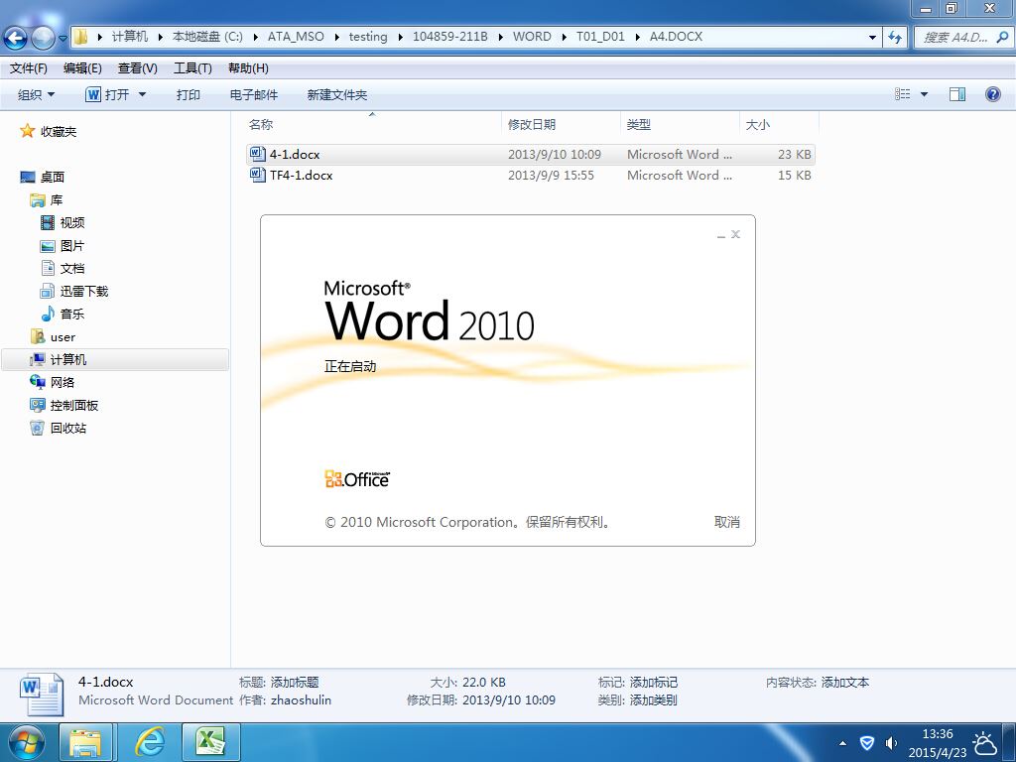The image size is (1016, 762).
Task: Click 添加标记 in the details pane
Action: [653, 683]
